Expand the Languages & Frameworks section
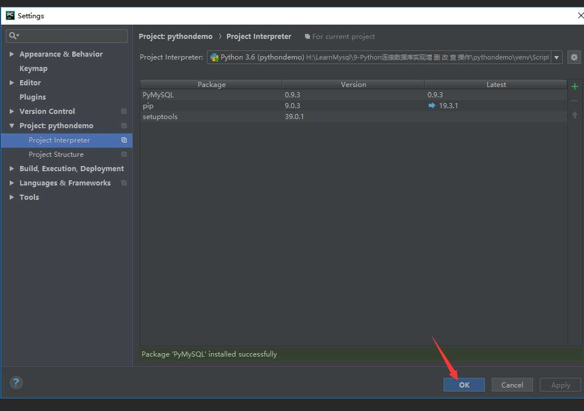Image resolution: width=584 pixels, height=411 pixels. tap(11, 183)
